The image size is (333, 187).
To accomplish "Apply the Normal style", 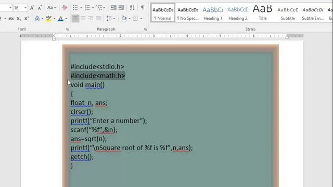I will pos(163,12).
